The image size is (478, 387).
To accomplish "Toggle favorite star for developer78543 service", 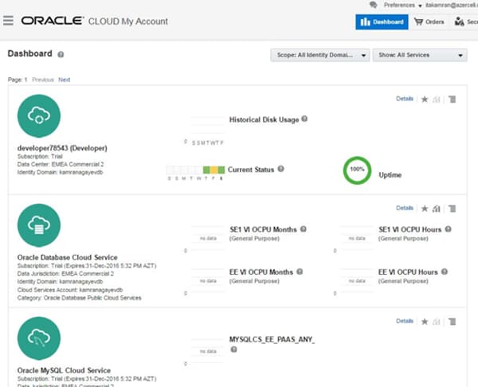I will [424, 99].
